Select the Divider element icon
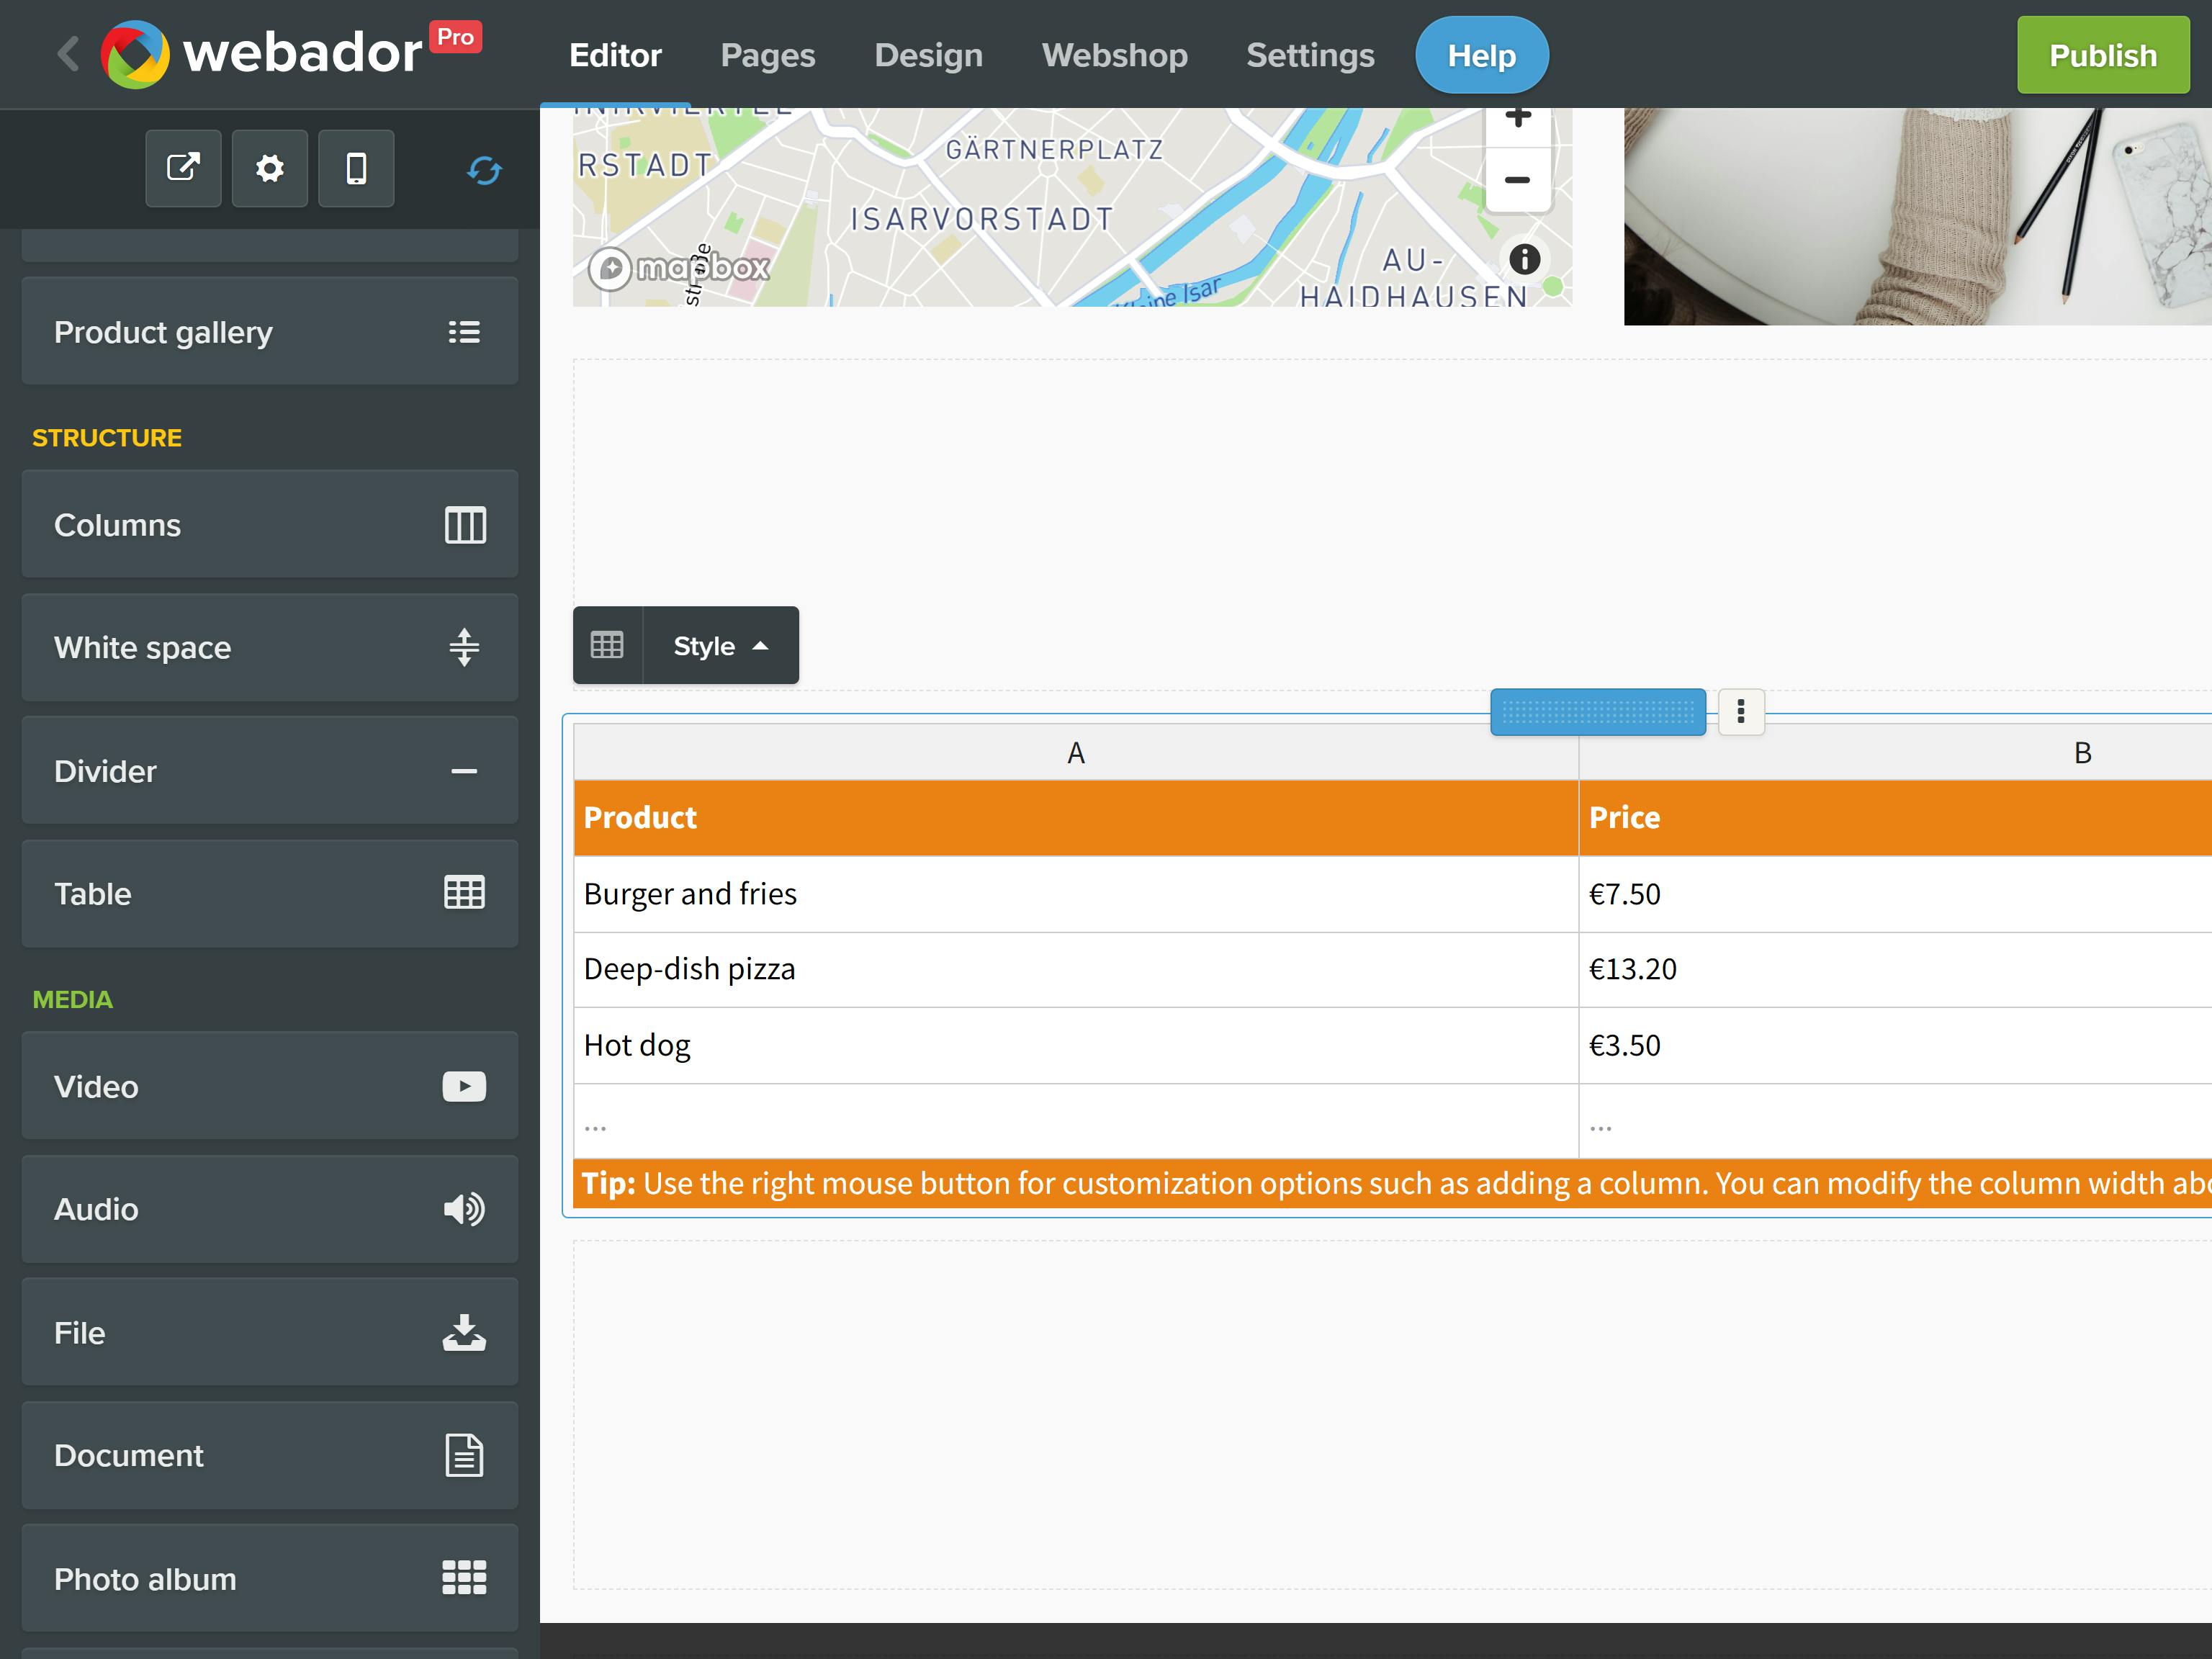The image size is (2212, 1659). (x=464, y=770)
